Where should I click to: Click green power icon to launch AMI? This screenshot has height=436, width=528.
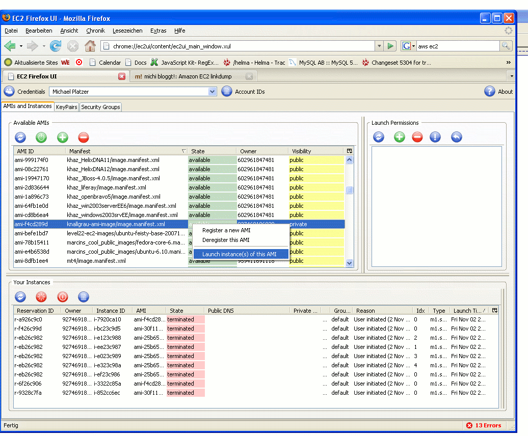coord(41,137)
